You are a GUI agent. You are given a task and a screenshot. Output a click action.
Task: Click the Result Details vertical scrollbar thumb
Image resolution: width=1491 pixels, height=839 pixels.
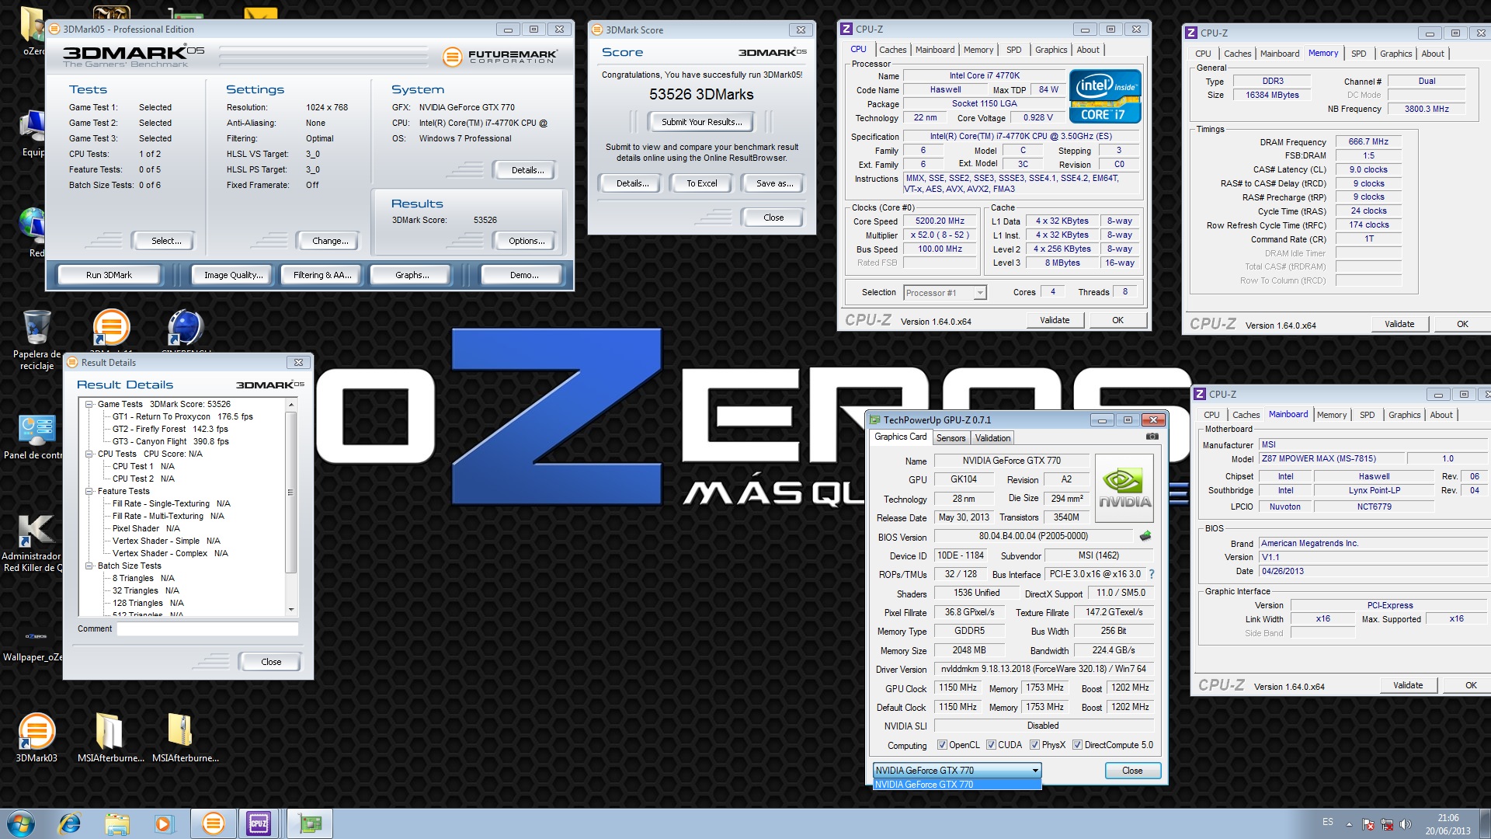click(291, 493)
